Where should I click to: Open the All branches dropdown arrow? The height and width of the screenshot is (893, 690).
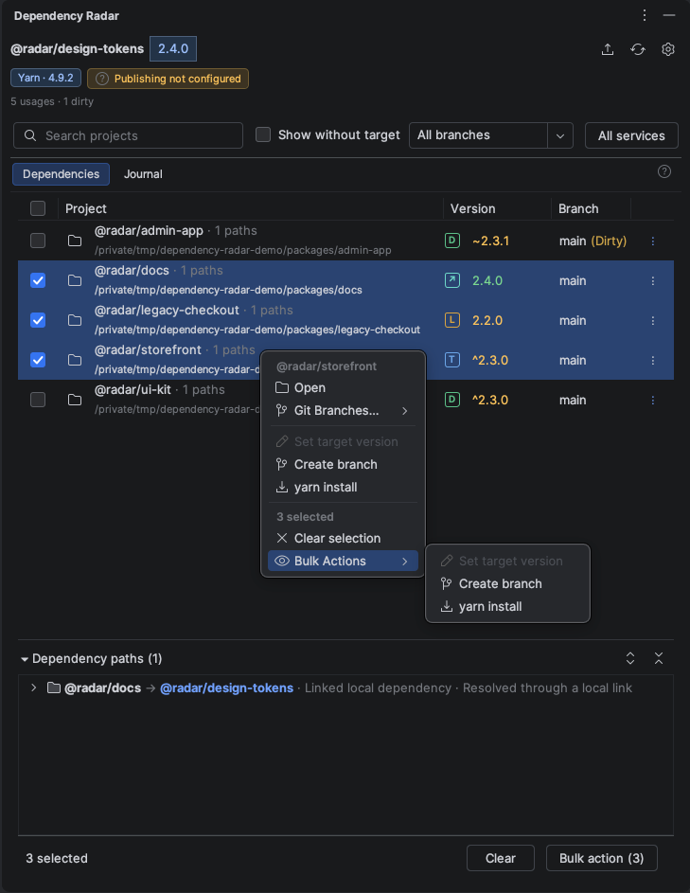[560, 135]
